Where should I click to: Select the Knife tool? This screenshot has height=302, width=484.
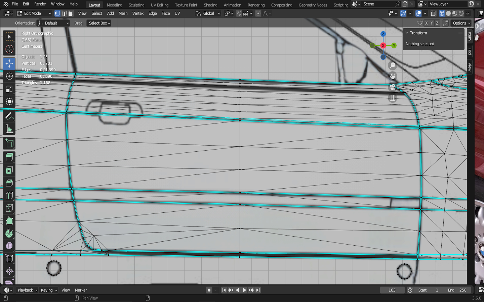(x=9, y=208)
